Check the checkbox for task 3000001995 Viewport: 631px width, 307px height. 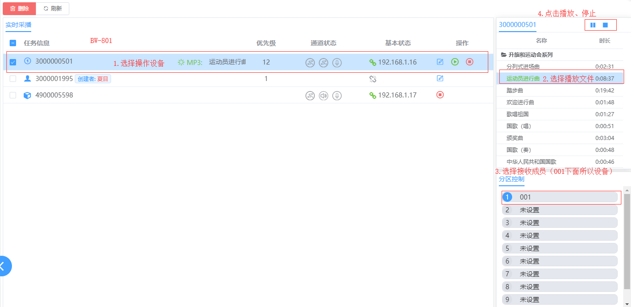13,79
